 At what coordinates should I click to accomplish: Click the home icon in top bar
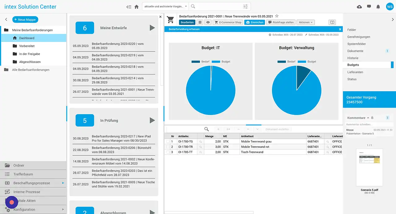tap(136, 7)
